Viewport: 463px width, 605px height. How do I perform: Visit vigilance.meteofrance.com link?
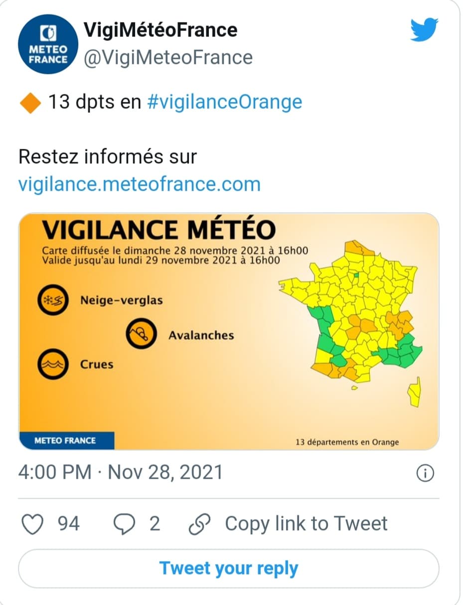pos(140,184)
